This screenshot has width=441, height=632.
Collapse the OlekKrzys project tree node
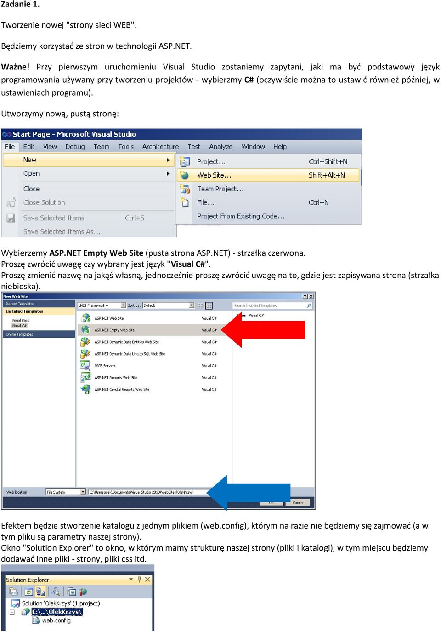[12, 612]
